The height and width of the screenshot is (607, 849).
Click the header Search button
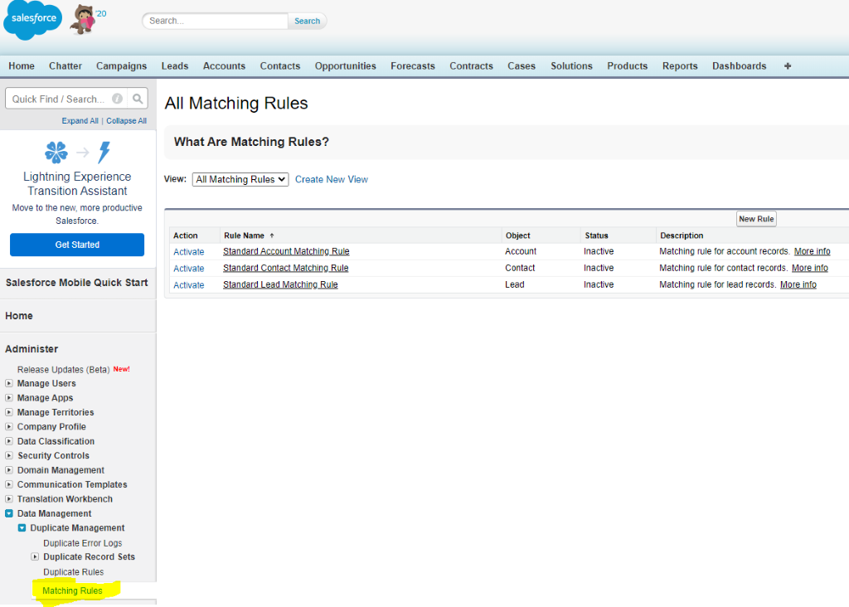pos(307,21)
